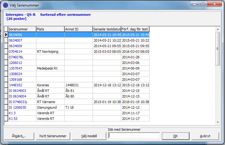Screen dimensions: 225x145
Task: Maximize the Välj Serienummer window
Action: point(203,4)
